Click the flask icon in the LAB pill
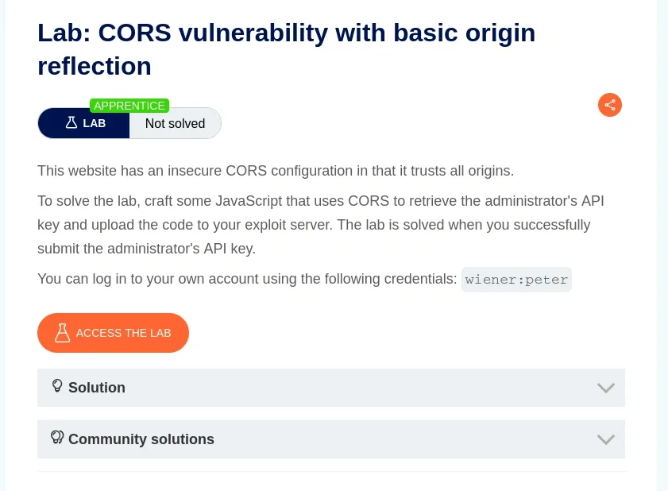668x491 pixels. [71, 123]
